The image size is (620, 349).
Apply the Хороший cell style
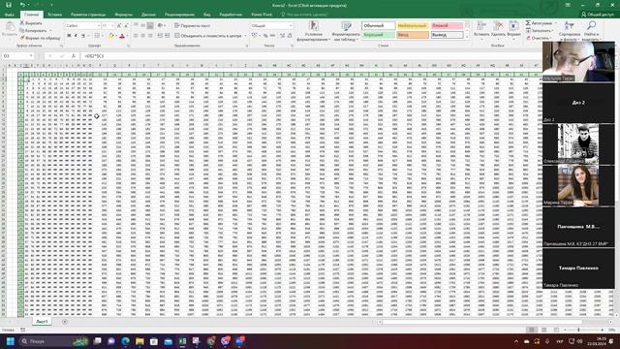379,35
